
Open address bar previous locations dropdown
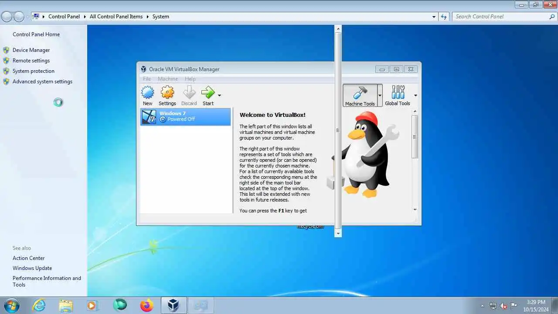(434, 17)
